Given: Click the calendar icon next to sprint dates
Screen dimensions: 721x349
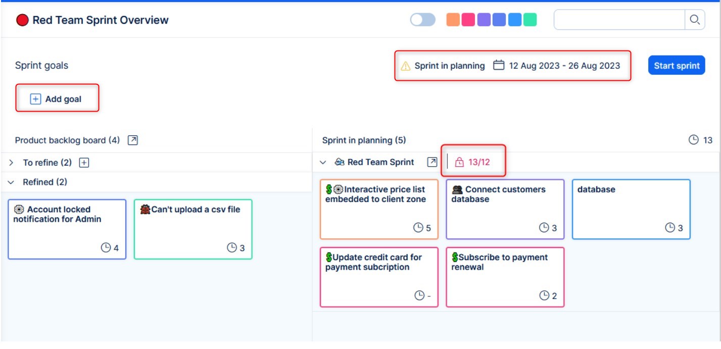Looking at the screenshot, I should point(499,66).
